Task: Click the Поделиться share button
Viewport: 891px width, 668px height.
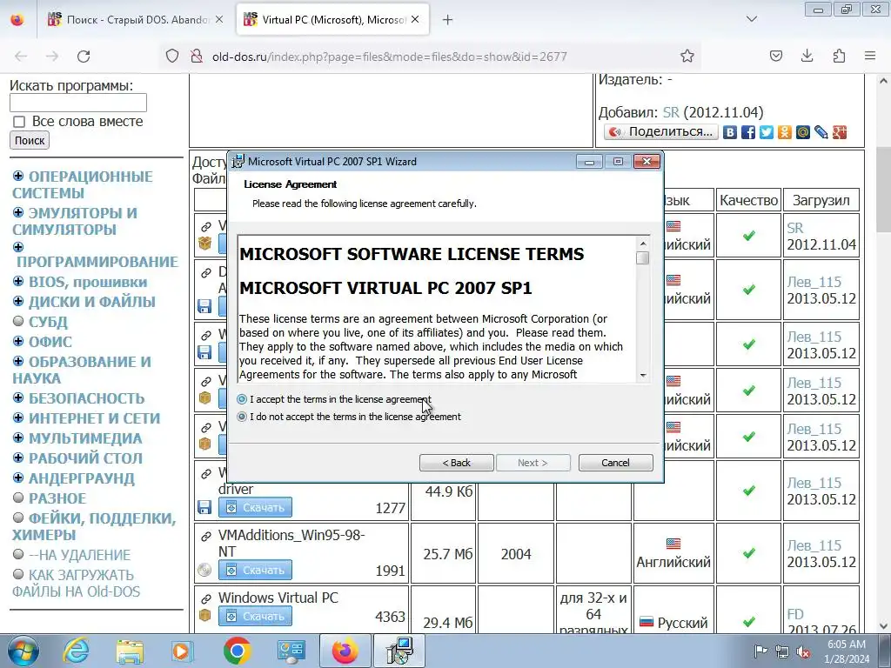Action: point(661,132)
